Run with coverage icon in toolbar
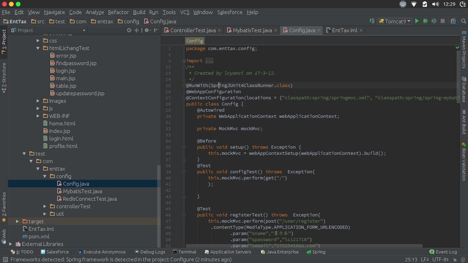 coord(434,21)
